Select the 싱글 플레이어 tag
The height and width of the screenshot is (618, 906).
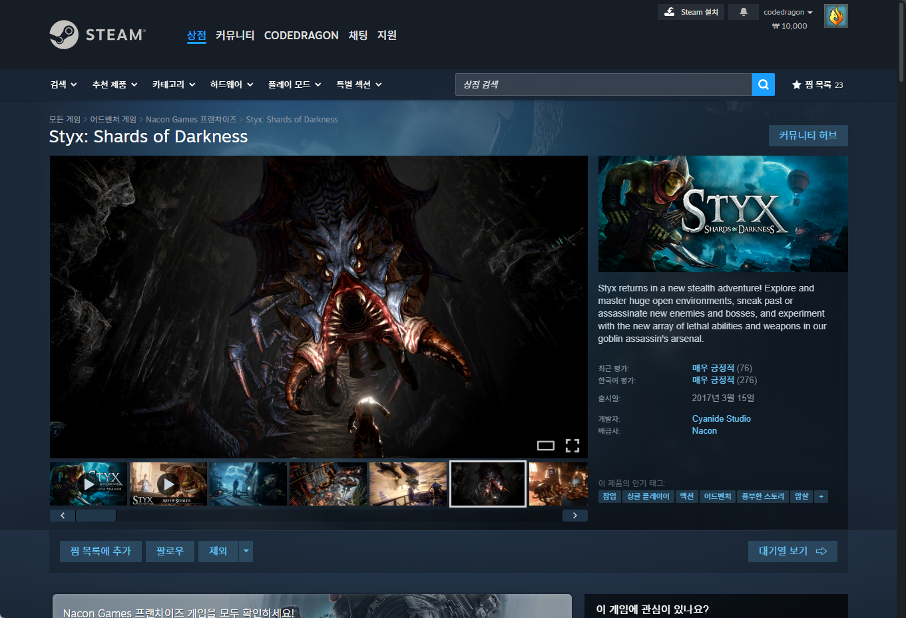pos(648,496)
